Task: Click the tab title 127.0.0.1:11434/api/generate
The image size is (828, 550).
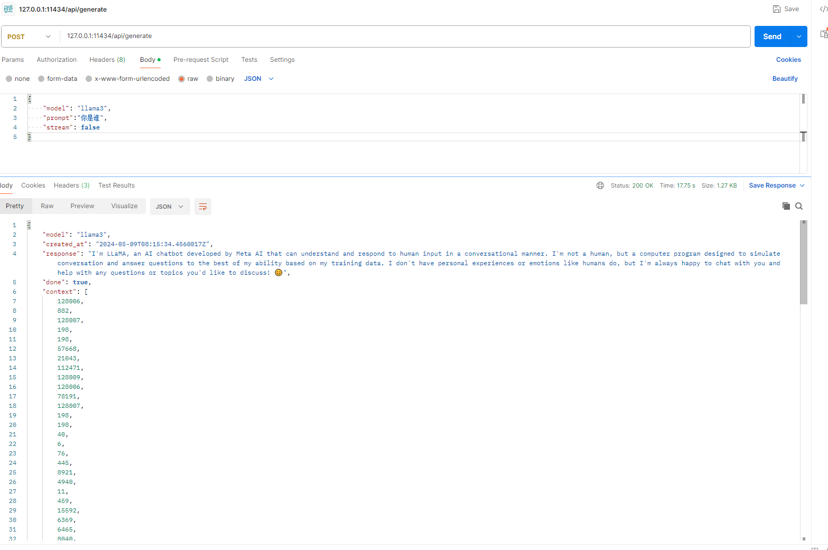Action: tap(63, 10)
